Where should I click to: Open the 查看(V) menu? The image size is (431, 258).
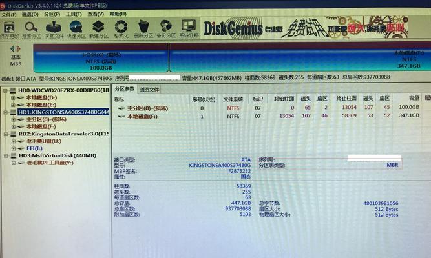pos(96,14)
